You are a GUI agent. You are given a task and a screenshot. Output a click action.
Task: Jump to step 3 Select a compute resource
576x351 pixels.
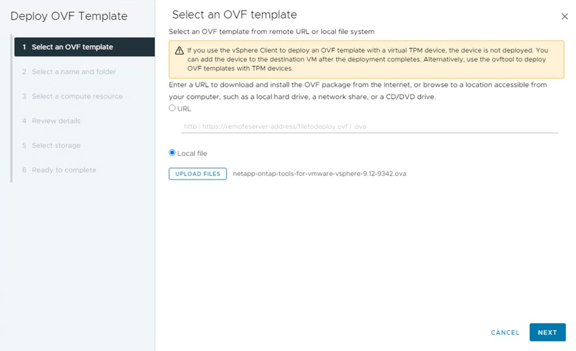click(x=77, y=96)
